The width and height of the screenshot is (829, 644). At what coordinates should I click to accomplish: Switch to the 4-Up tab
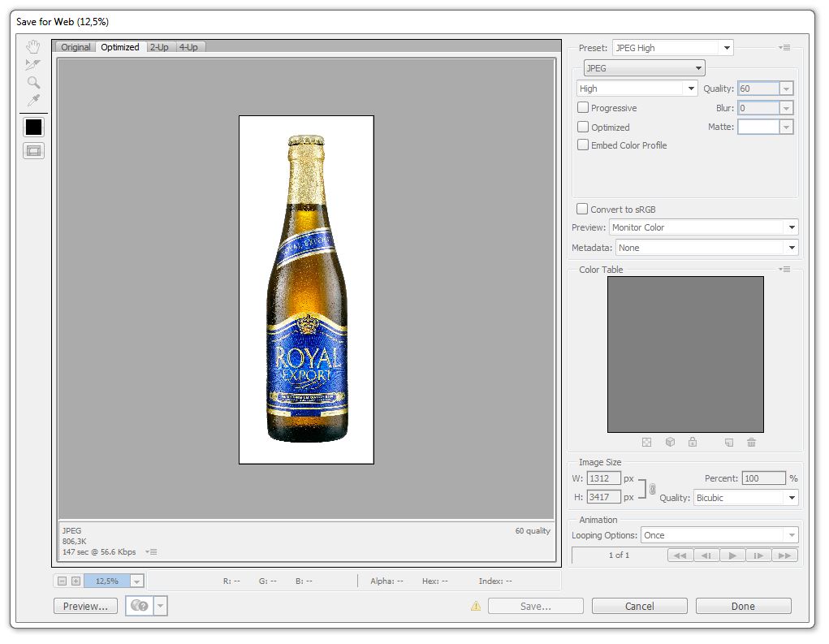click(188, 47)
